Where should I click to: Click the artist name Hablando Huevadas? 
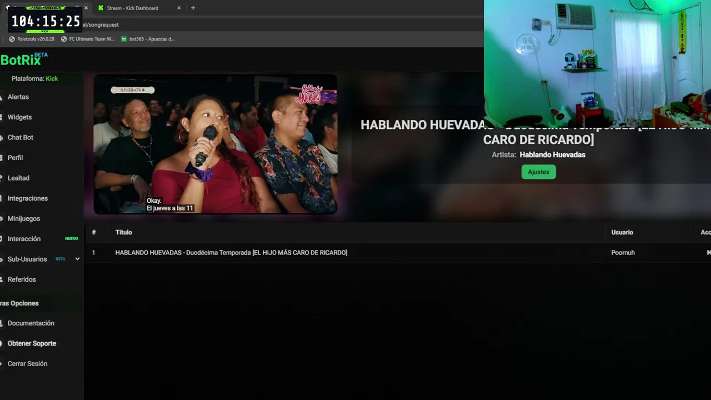click(x=552, y=155)
